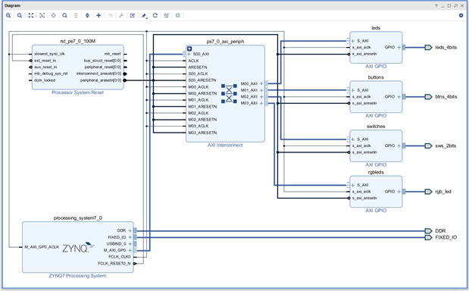469x291 pixels.
Task: Expand the S_AXI pin on rgbleds block
Action: [x=353, y=185]
